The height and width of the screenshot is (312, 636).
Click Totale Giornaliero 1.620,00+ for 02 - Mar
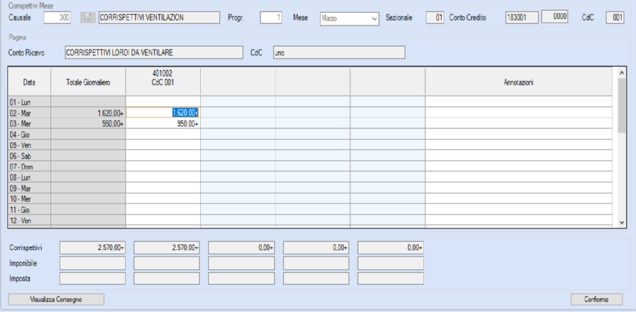point(88,113)
